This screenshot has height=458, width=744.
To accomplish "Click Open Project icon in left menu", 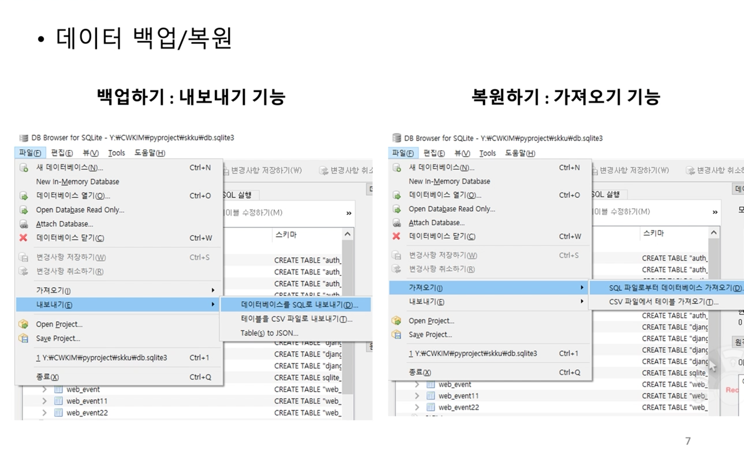I will click(x=23, y=325).
